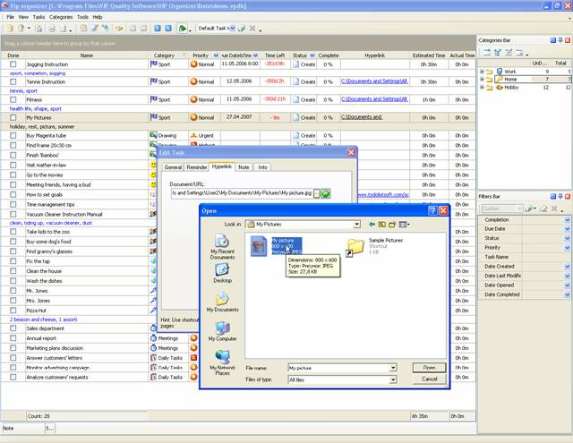Image resolution: width=573 pixels, height=443 pixels.
Task: Toggle Done checkbox for Fitness task
Action: [x=13, y=99]
